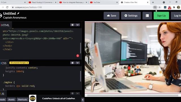181x102 pixels.
Task: Click the 'height: 100vh;' CSS line
Action: pos(14,71)
